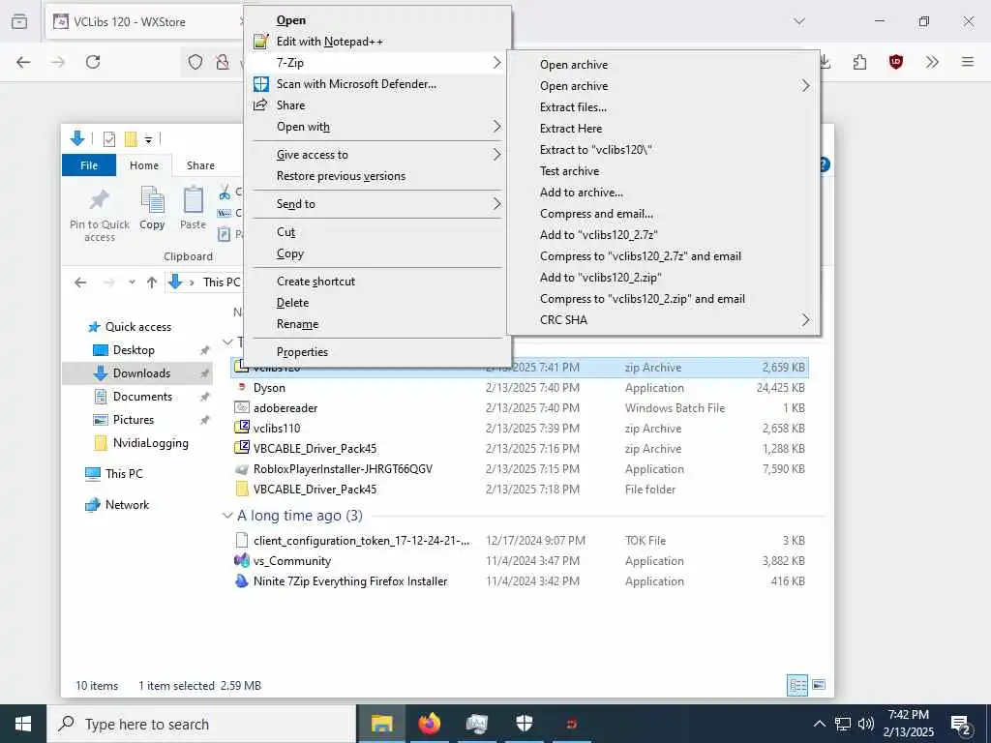Open Customize Quick Access Toolbar dropdown

pyautogui.click(x=148, y=139)
